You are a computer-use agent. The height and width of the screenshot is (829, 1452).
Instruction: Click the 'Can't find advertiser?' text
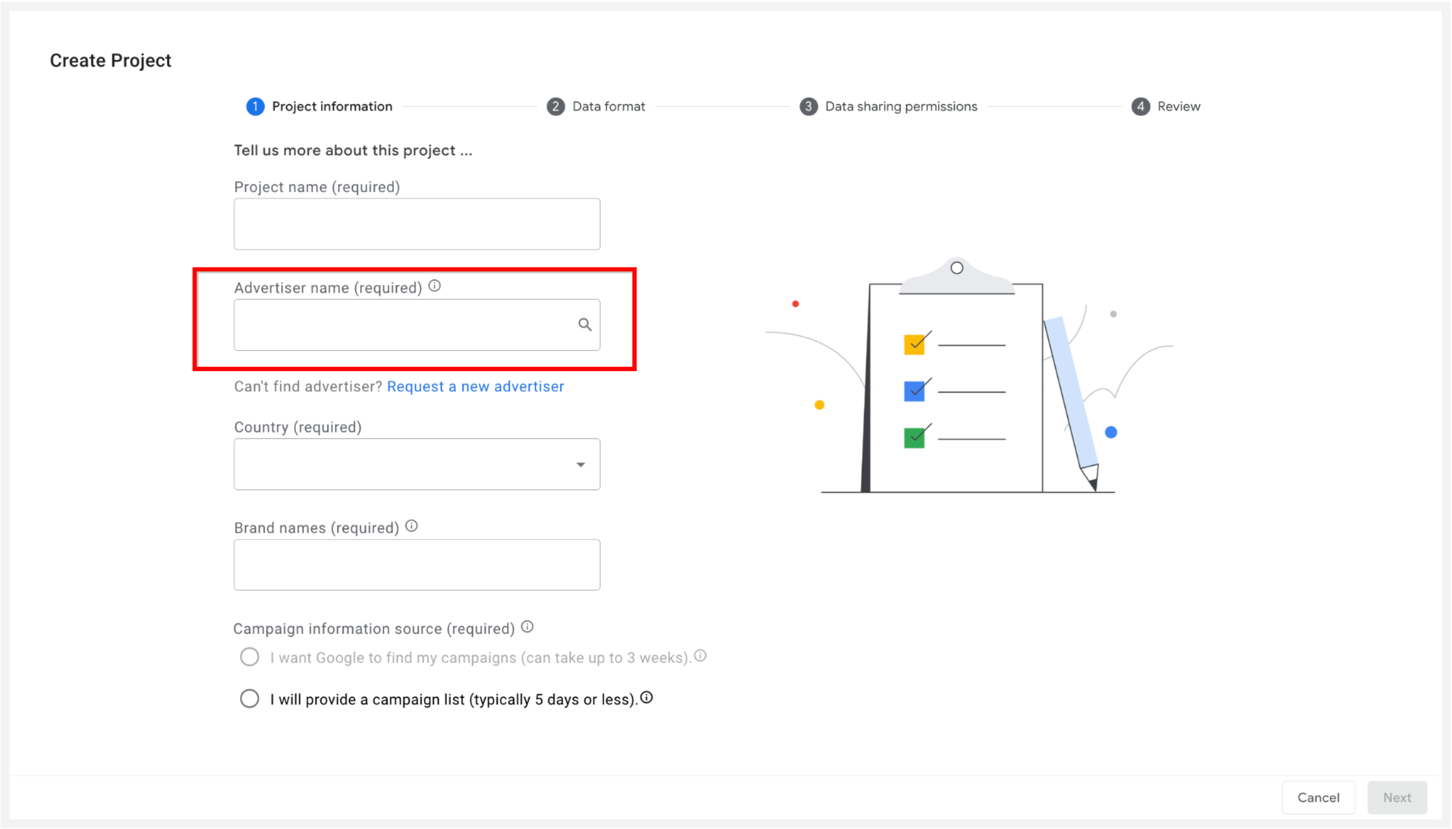pos(308,386)
